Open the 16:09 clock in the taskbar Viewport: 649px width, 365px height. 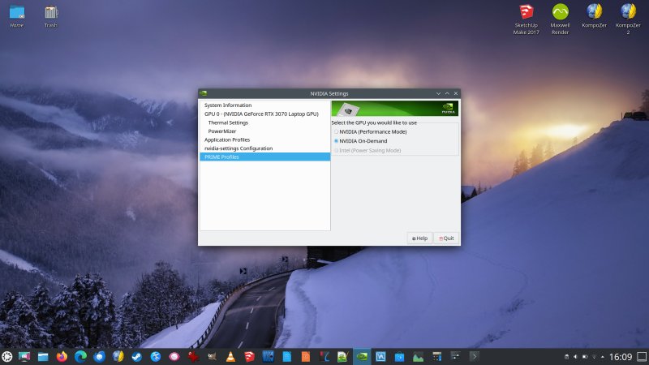pos(621,357)
